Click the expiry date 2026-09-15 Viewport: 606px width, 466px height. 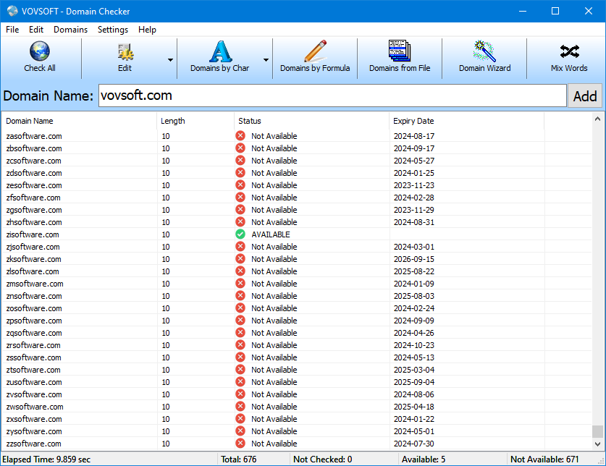pos(414,259)
